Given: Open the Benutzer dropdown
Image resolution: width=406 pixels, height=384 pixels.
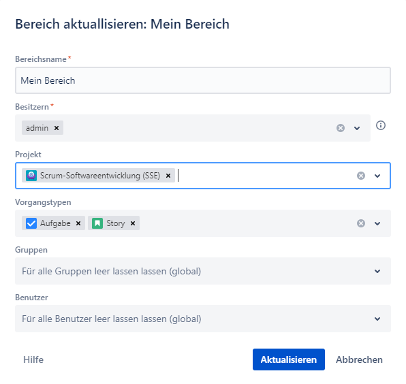Looking at the screenshot, I should (203, 319).
